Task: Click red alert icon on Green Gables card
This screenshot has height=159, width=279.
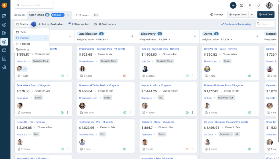Action: tap(125, 76)
